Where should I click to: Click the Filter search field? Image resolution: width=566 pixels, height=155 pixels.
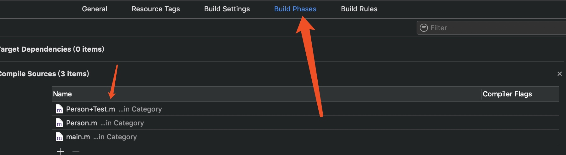pyautogui.click(x=492, y=28)
